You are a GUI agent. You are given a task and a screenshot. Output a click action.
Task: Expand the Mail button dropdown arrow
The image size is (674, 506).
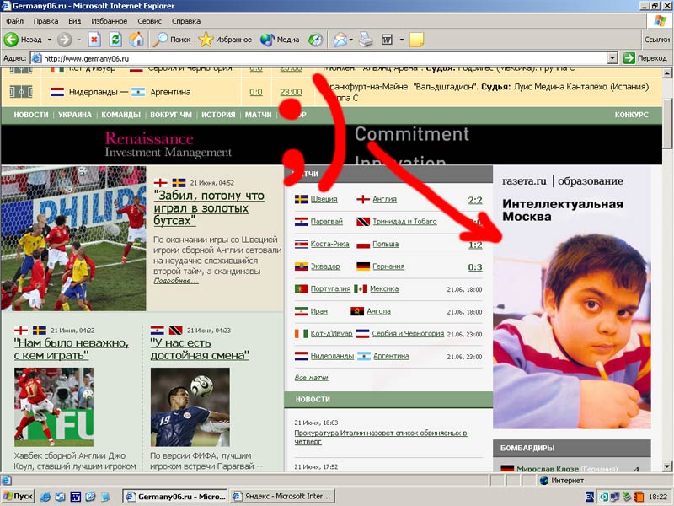coord(351,40)
